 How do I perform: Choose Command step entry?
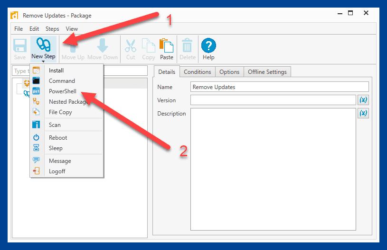point(66,80)
